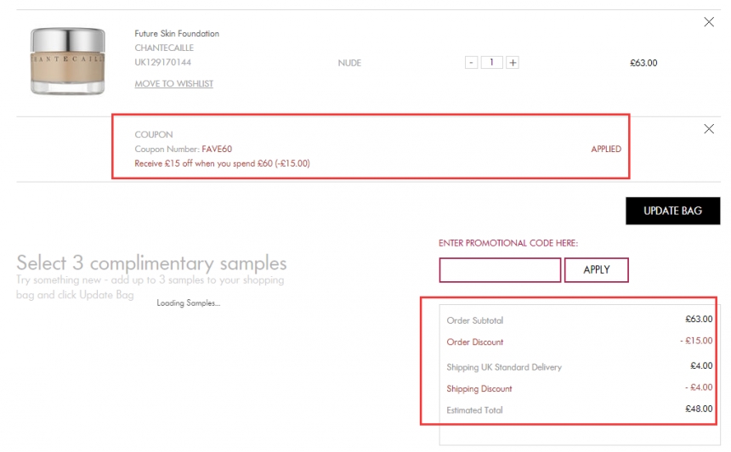
Task: Select the APPLIED coupon status text
Action: (606, 150)
